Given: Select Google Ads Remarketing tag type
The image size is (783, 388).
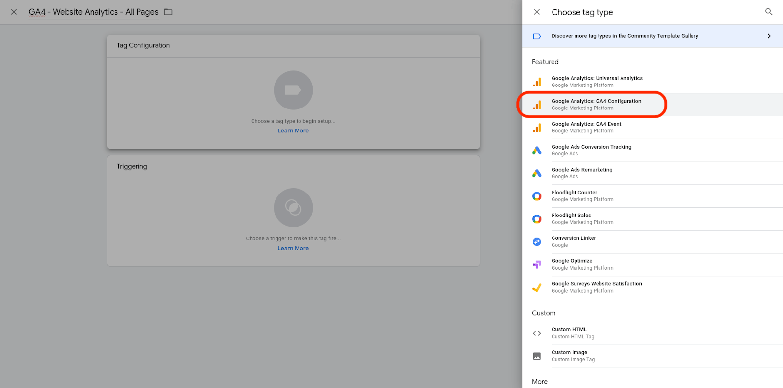Looking at the screenshot, I should pos(652,173).
